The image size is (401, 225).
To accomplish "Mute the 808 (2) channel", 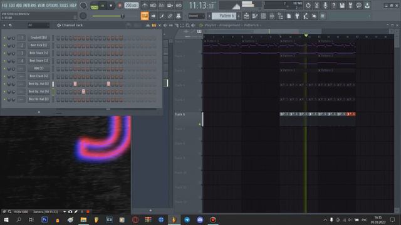I will 4,68.
